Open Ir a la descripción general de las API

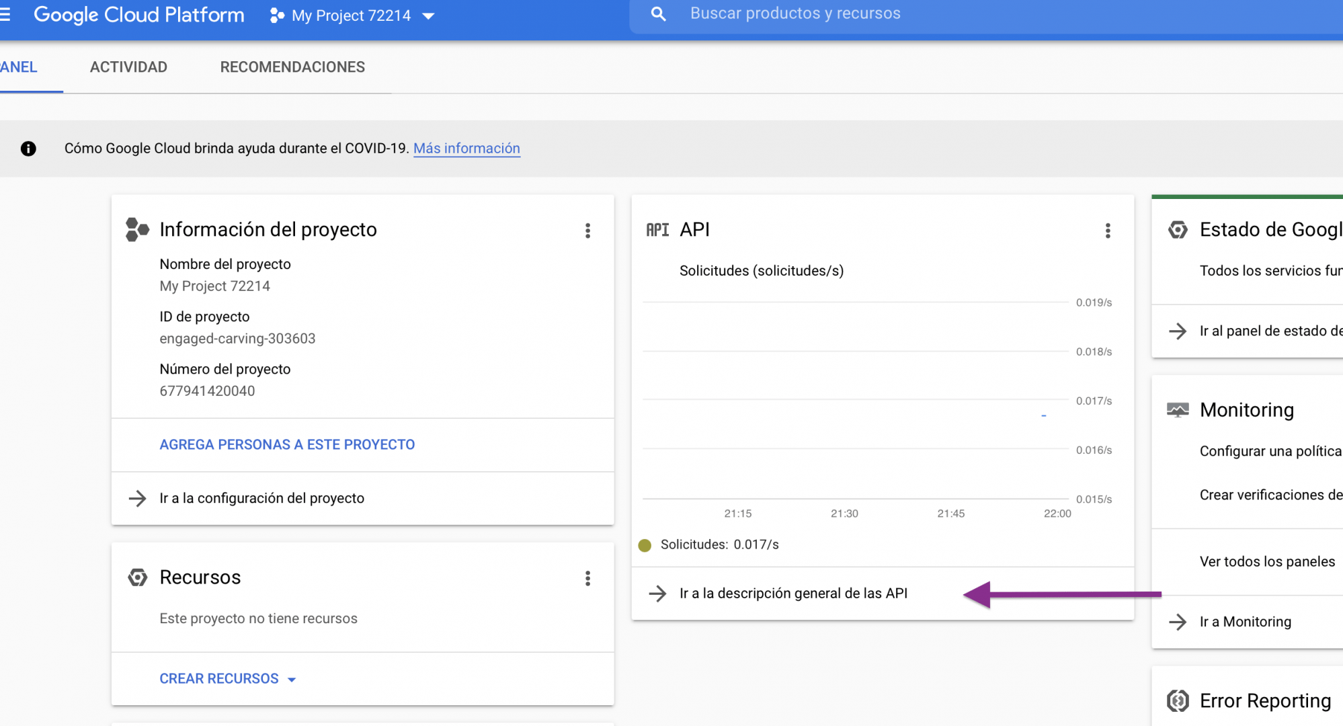tap(793, 594)
